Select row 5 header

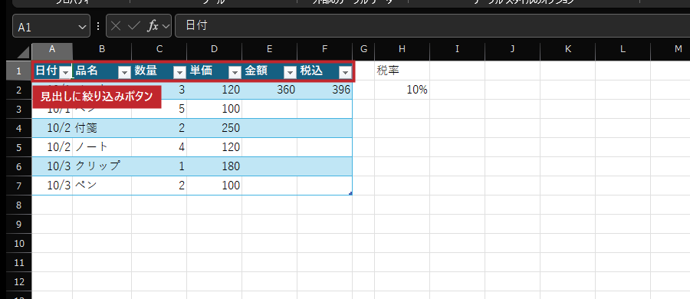(x=18, y=147)
